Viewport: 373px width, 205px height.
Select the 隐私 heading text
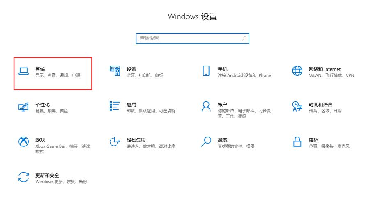(313, 140)
